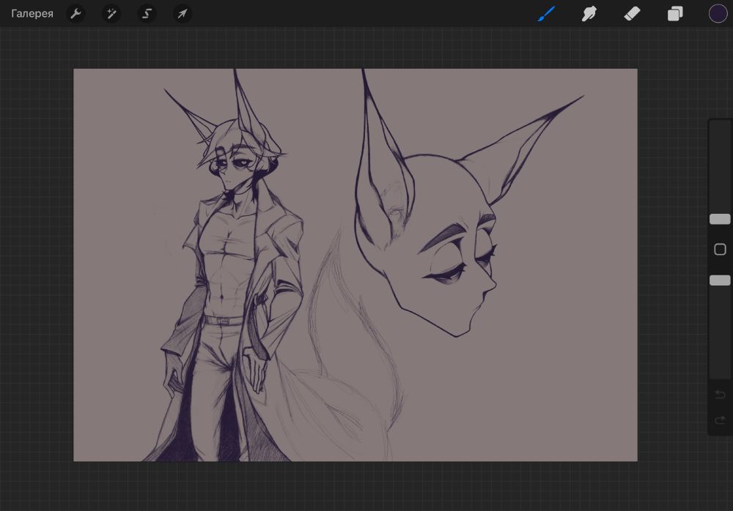The height and width of the screenshot is (511, 733).
Task: Select the Brush tool
Action: click(546, 14)
